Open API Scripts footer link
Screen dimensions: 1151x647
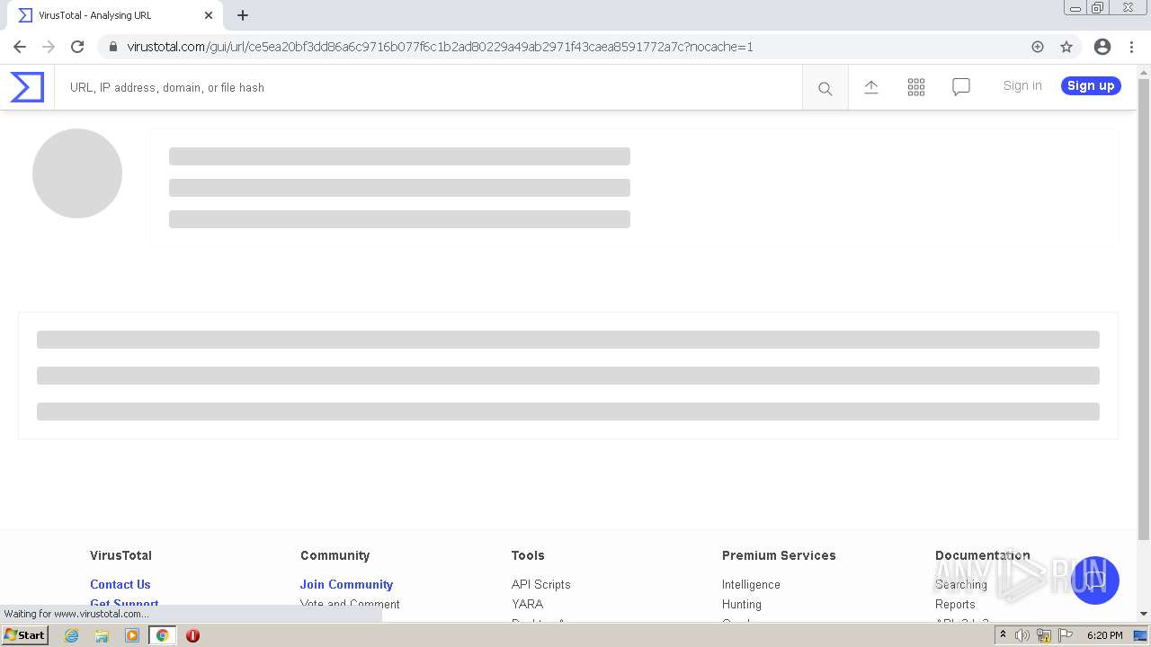click(x=541, y=584)
